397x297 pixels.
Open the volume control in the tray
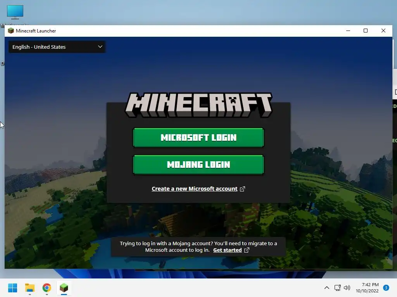coord(347,288)
